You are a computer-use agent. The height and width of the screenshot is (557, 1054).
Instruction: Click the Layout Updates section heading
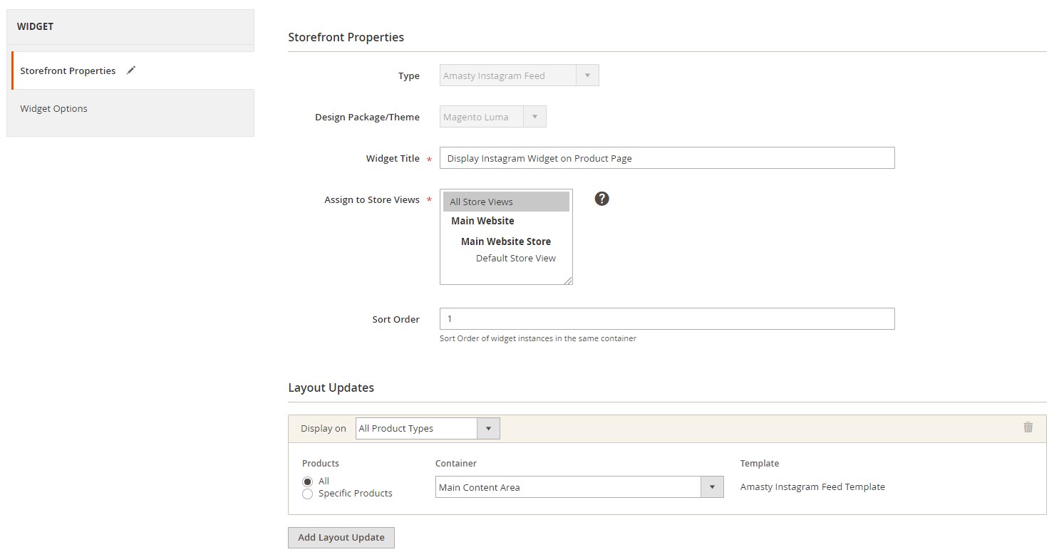331,387
